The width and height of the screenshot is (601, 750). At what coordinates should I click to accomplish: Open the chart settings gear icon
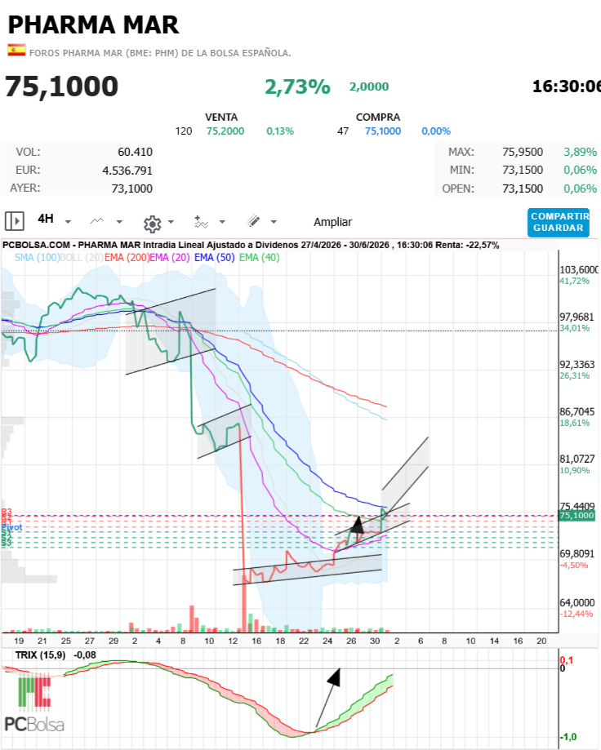pos(152,224)
